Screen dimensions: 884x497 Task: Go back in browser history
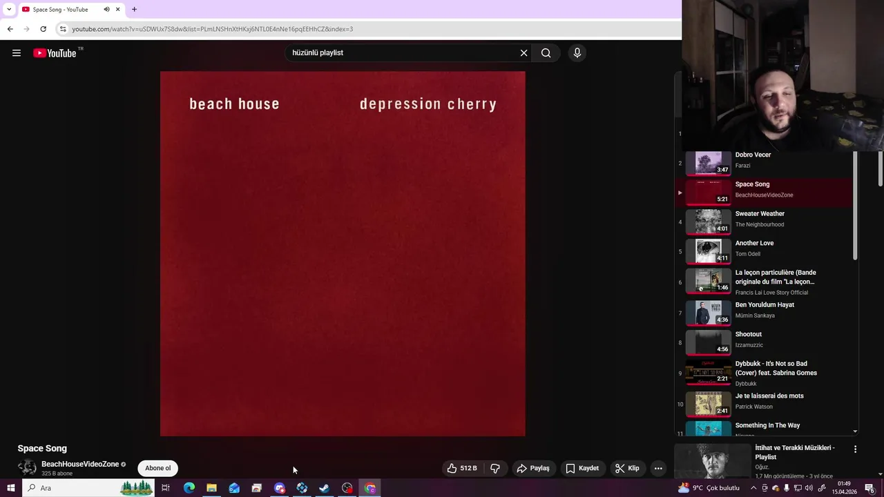(10, 29)
